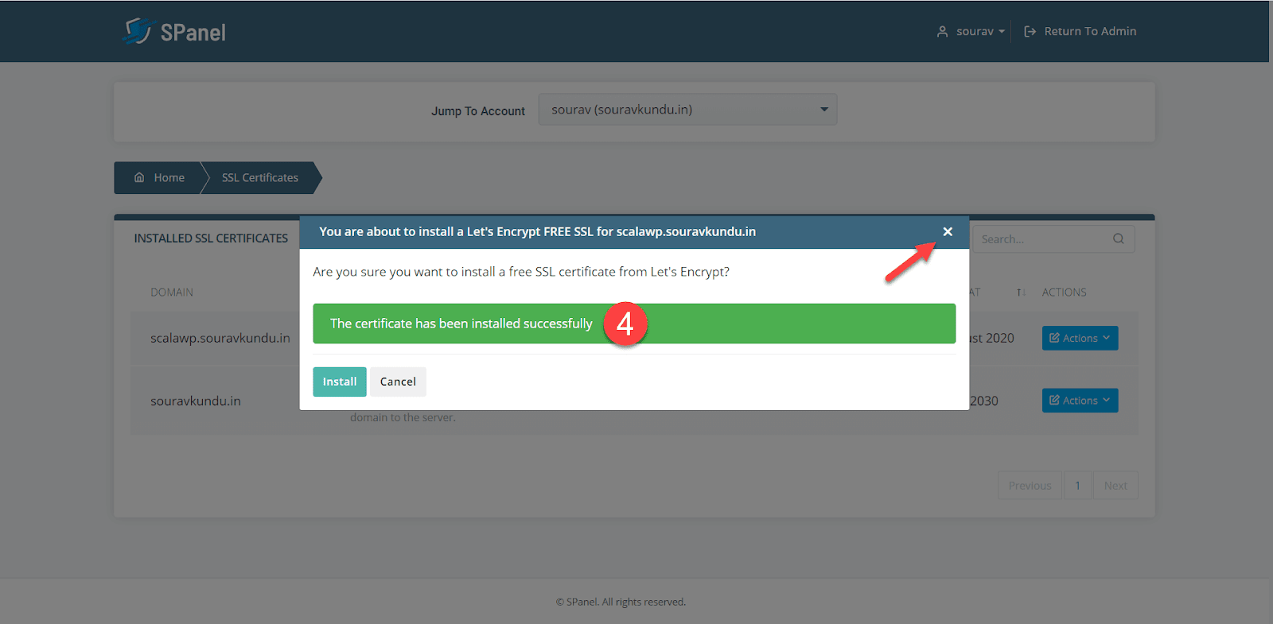Select the scalawp.souravkundu.in domain cell

coord(220,338)
